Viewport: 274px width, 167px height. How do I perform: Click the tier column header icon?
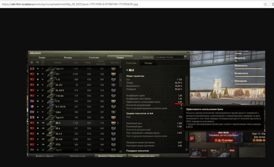click(43, 63)
